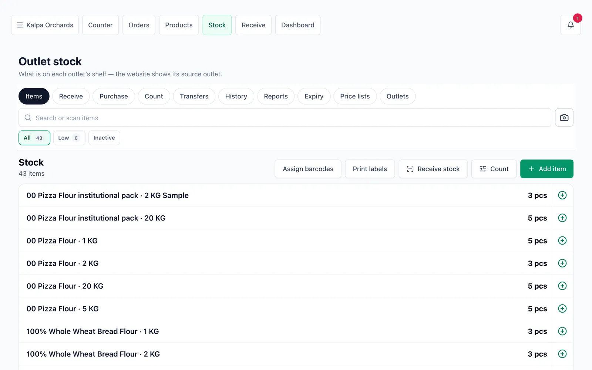Open the Count sub-tab beside Purchase
The width and height of the screenshot is (592, 370).
[x=154, y=96]
